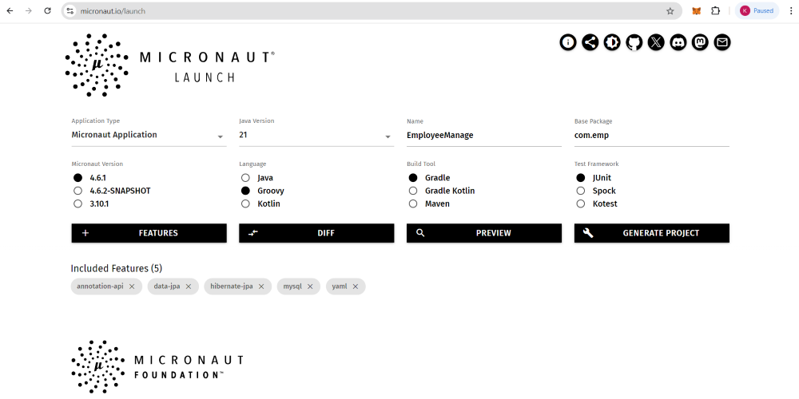The image size is (799, 399).
Task: Select Java as the language
Action: point(245,178)
